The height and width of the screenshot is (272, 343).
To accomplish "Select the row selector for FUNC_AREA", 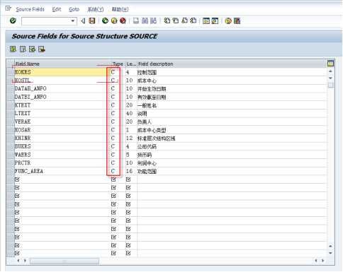I will click(x=10, y=171).
